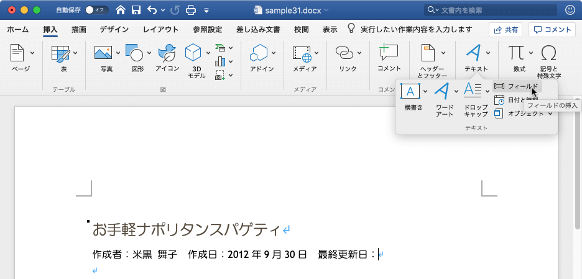Insert SmartArt graphic icon
The height and width of the screenshot is (279, 582).
[221, 48]
